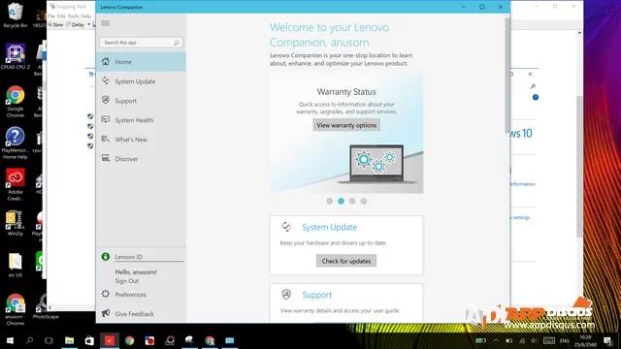Open the Help menu in Snipping Tool
The width and height of the screenshot is (621, 349).
86,16
